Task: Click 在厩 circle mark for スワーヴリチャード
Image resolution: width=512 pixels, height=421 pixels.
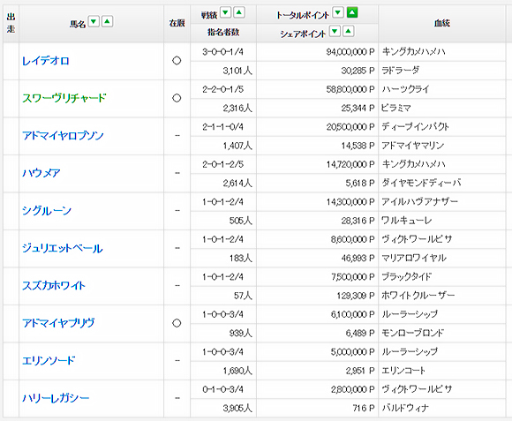Action: pos(177,98)
